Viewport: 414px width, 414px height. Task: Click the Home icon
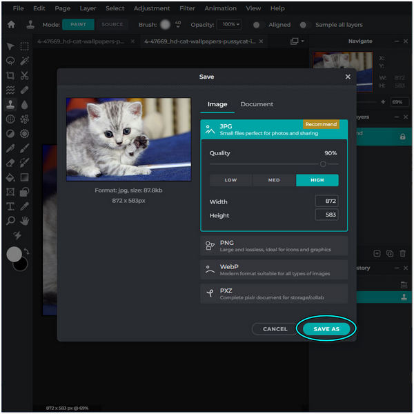coord(11,25)
